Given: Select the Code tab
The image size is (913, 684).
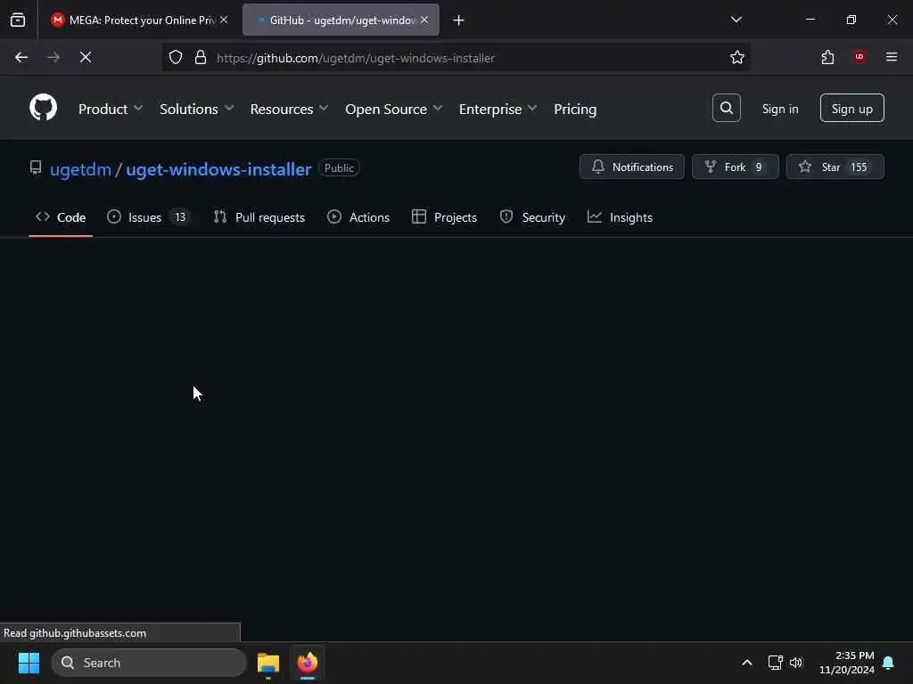Looking at the screenshot, I should tap(61, 217).
